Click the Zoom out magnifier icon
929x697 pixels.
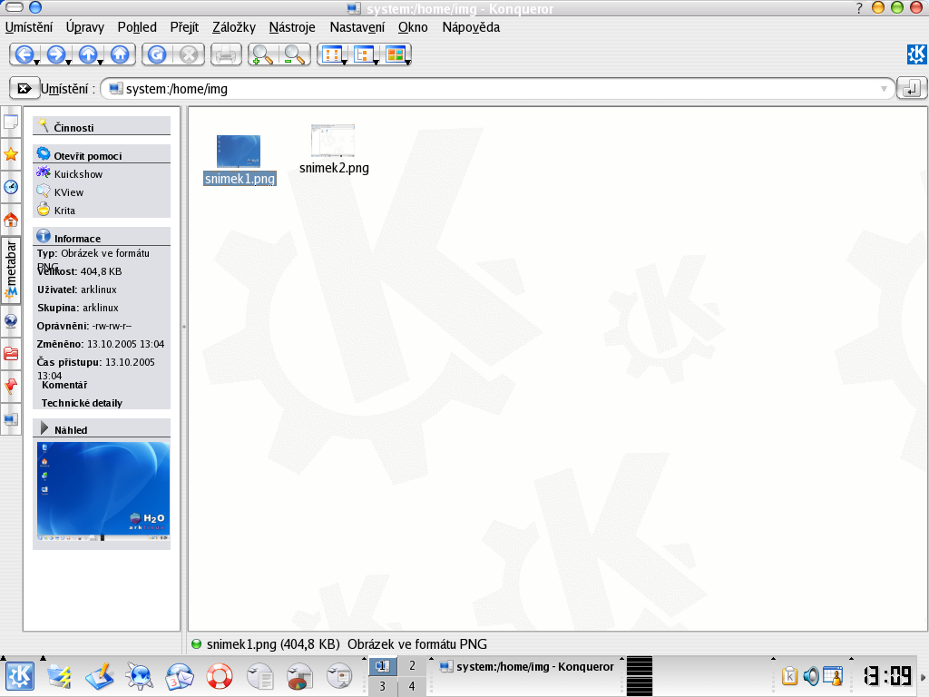click(x=295, y=54)
